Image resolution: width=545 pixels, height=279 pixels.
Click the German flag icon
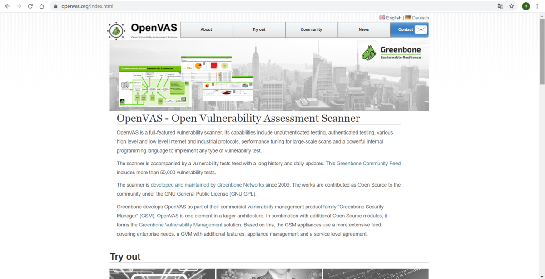(408, 18)
